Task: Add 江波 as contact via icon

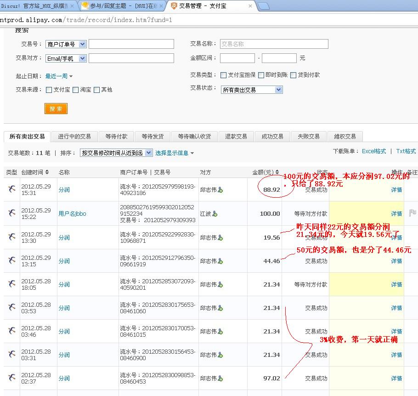Action: click(x=215, y=214)
